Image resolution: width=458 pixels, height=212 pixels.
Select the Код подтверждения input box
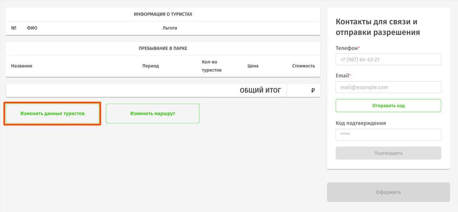(x=388, y=135)
